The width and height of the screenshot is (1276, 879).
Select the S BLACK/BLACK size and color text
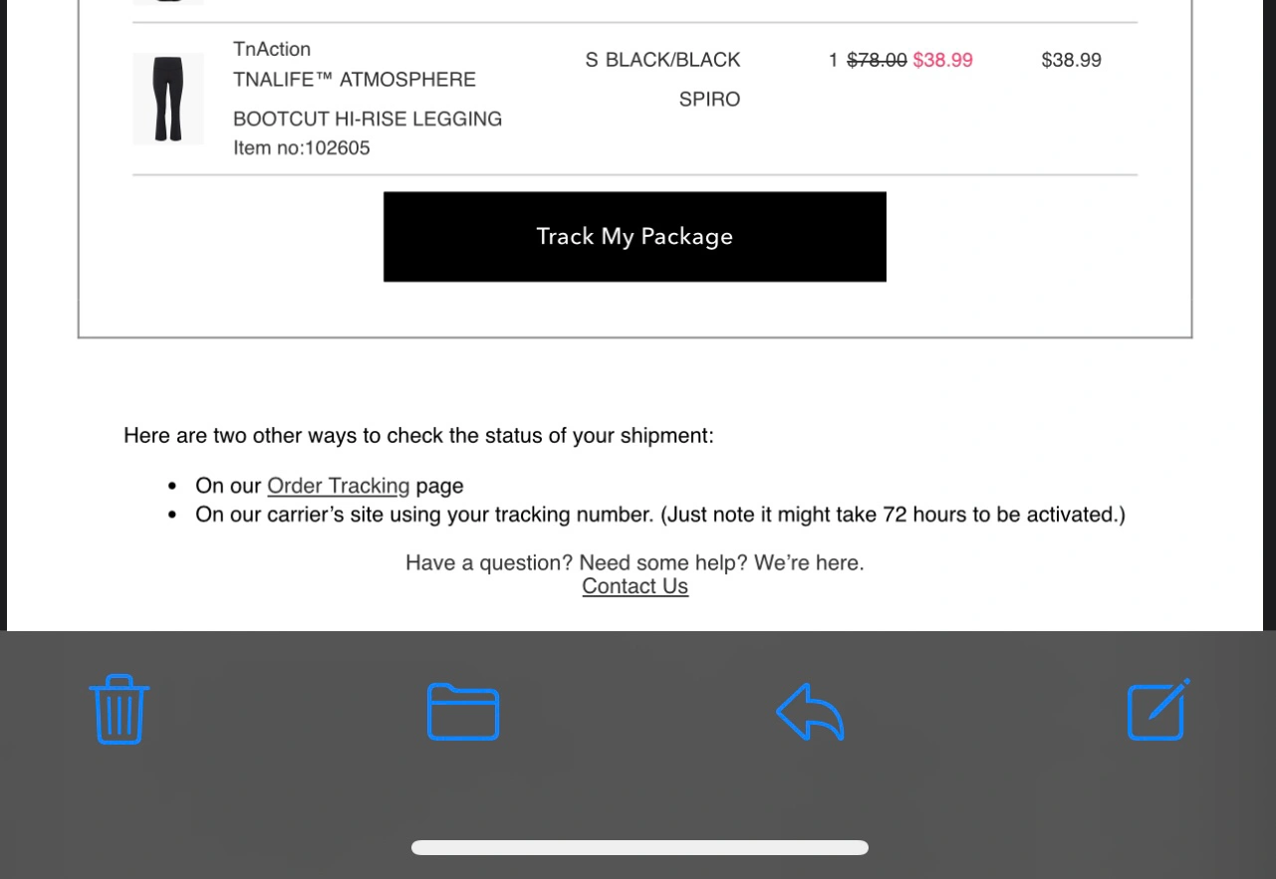[x=663, y=61]
